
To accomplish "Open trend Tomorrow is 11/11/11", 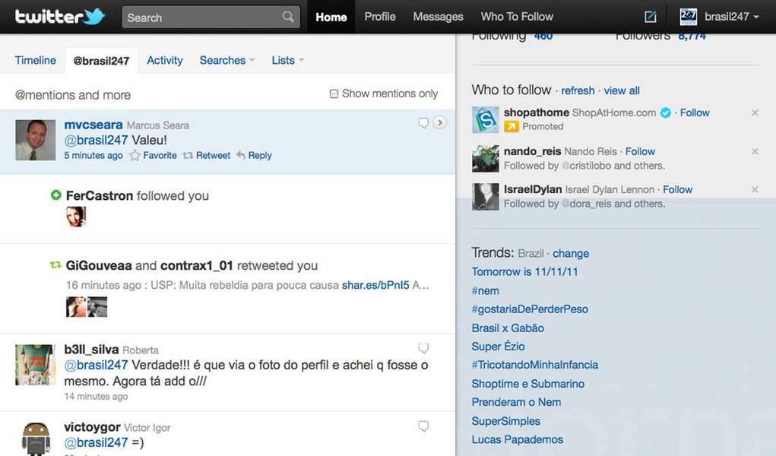I will [524, 272].
